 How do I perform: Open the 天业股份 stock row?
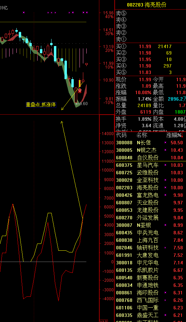150,203
